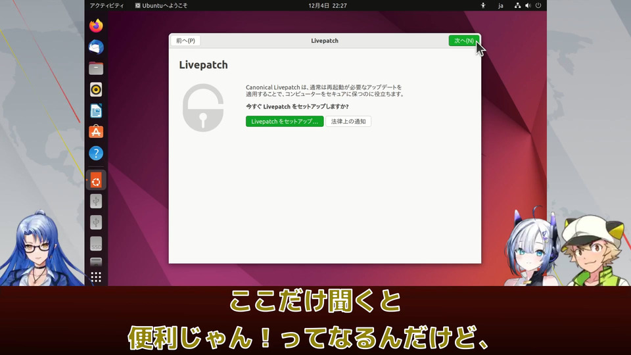The height and width of the screenshot is (355, 631).
Task: Open the accessibility menu in top bar
Action: pos(483,6)
